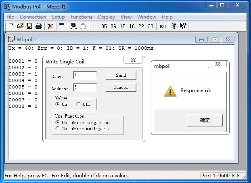Click the yellow warning icon
The height and width of the screenshot is (183, 251).
click(x=170, y=91)
